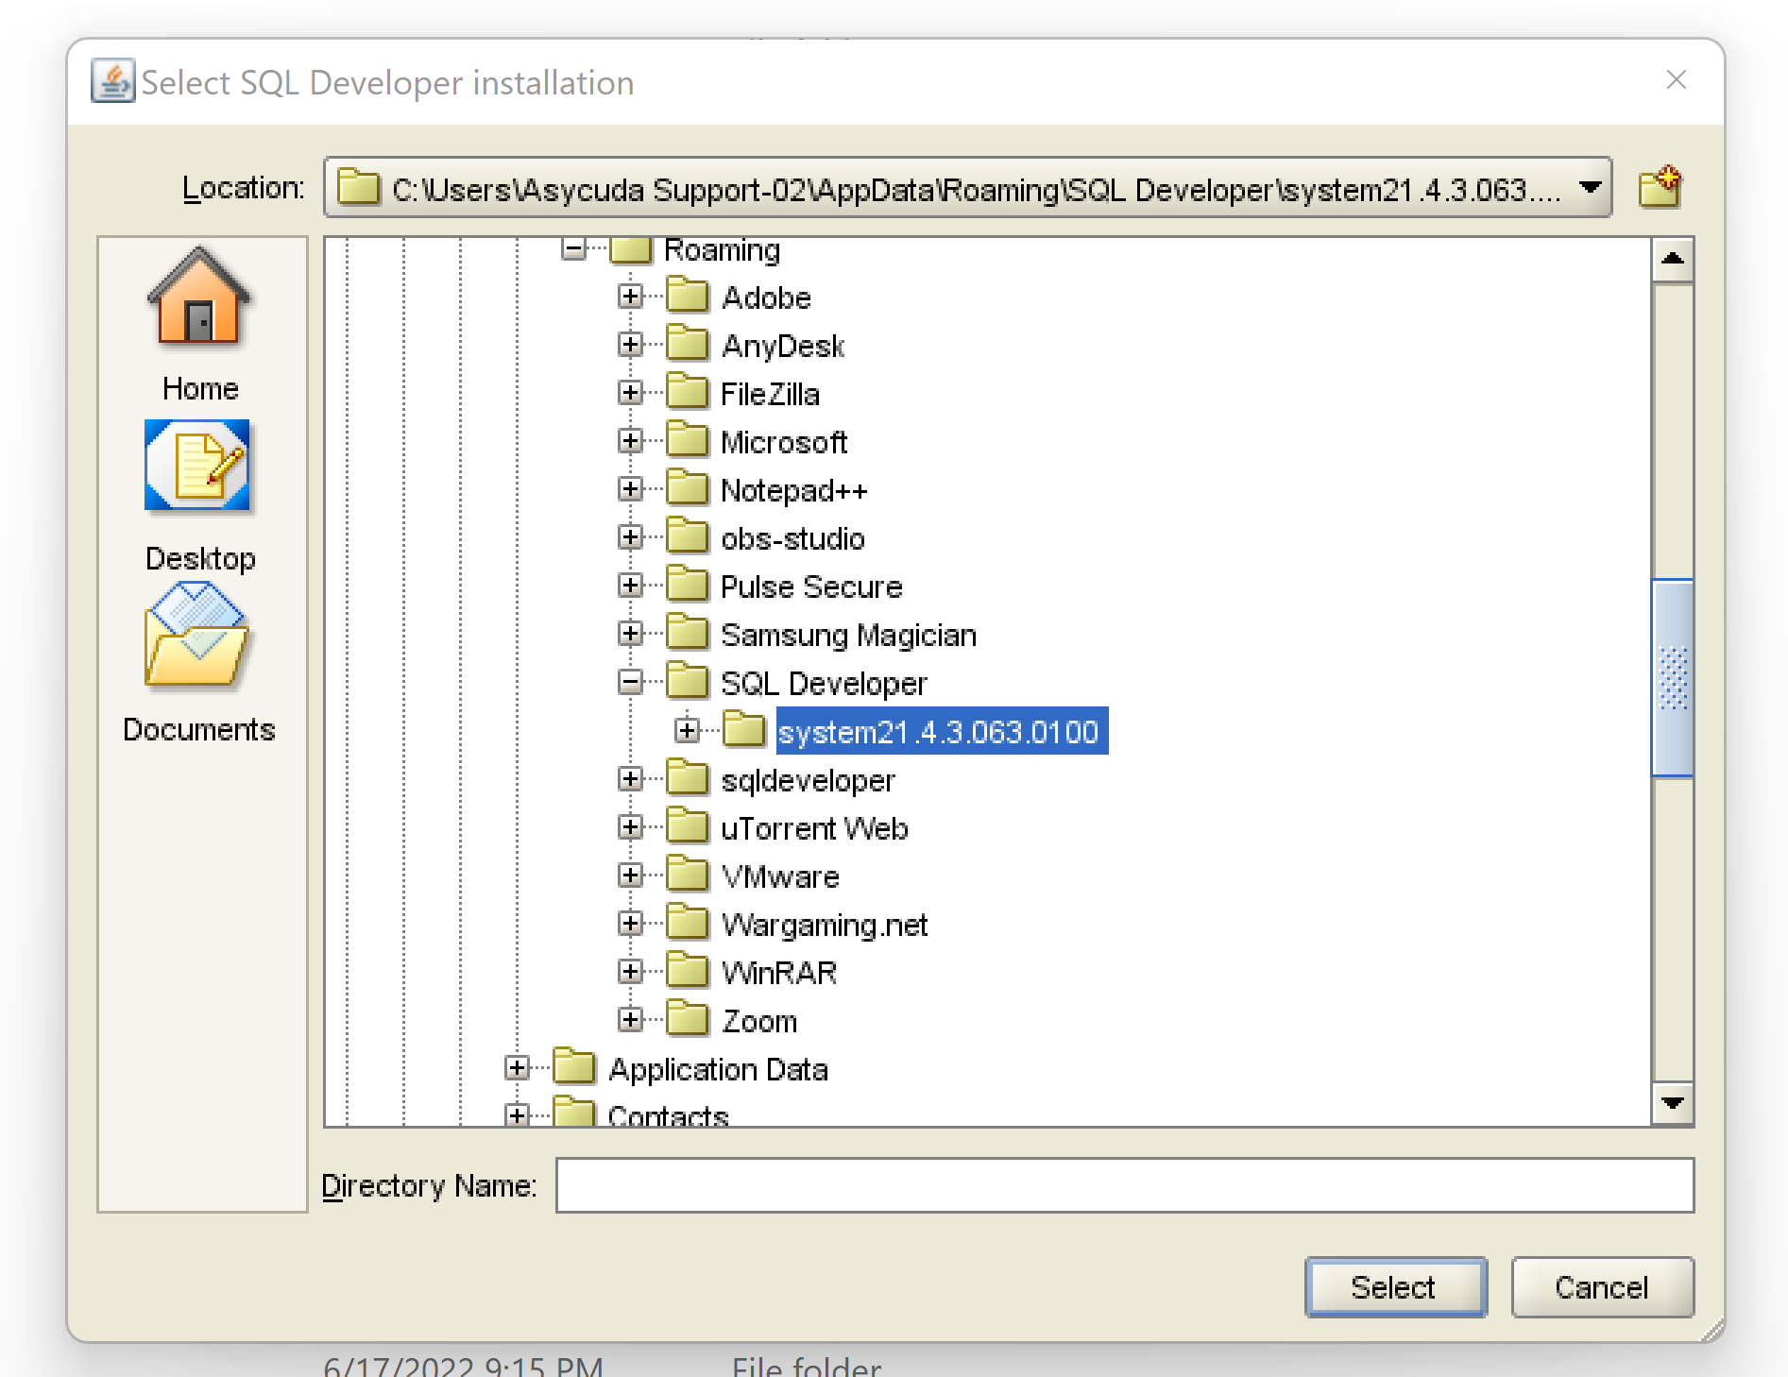Click the Pulse Secure folder icon
The width and height of the screenshot is (1788, 1377).
687,585
